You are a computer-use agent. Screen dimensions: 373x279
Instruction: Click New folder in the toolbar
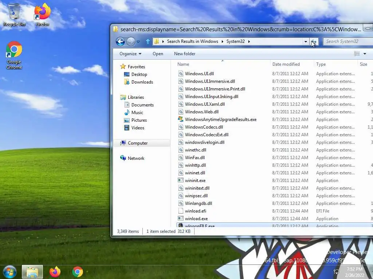[185, 54]
